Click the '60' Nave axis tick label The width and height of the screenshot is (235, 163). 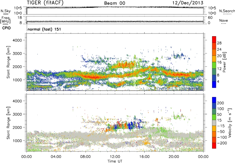210,18
